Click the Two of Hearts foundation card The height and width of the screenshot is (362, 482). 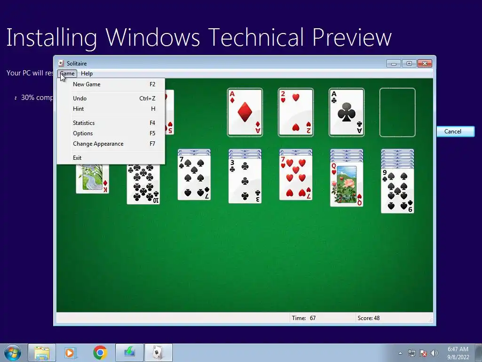pos(296,112)
